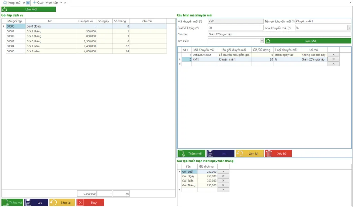The width and height of the screenshot is (353, 207).
Task: Select the Gói 6 tháng package row
Action: click(86, 41)
